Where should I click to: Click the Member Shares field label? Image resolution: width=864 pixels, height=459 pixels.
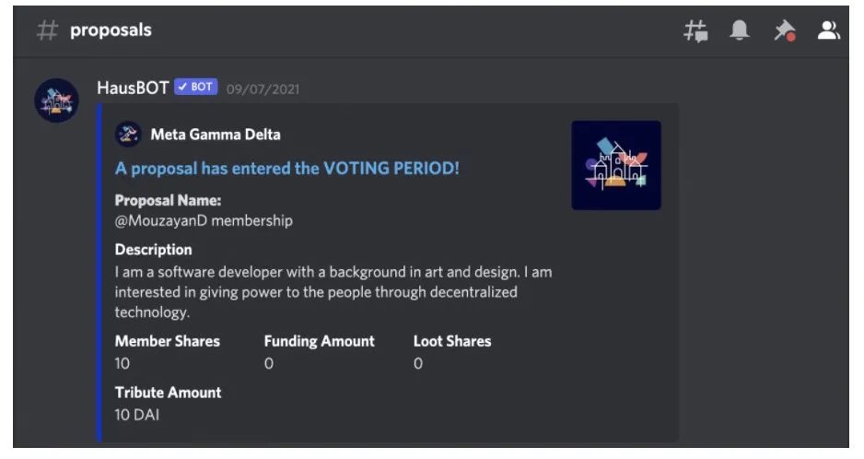click(x=167, y=341)
